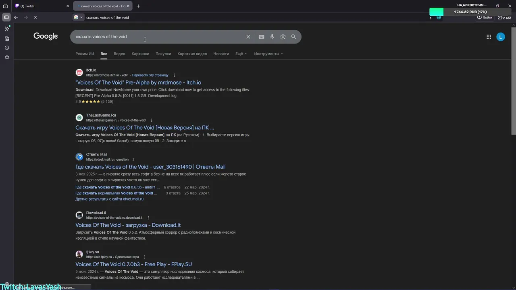The height and width of the screenshot is (290, 516).
Task: Open the Google account avatar
Action: (501, 37)
